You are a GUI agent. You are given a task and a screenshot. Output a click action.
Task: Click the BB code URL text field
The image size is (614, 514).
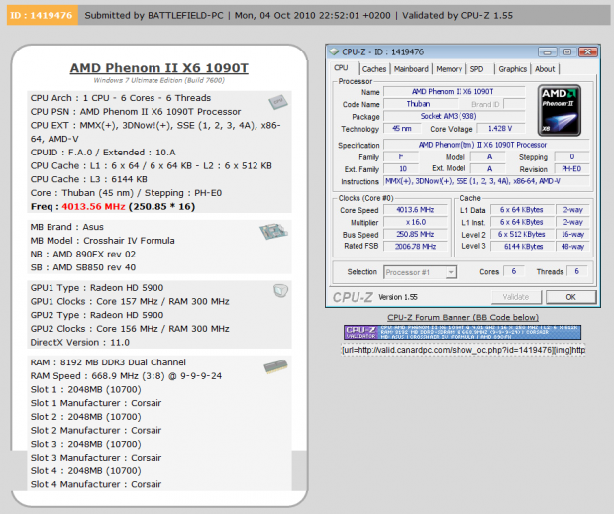point(463,350)
